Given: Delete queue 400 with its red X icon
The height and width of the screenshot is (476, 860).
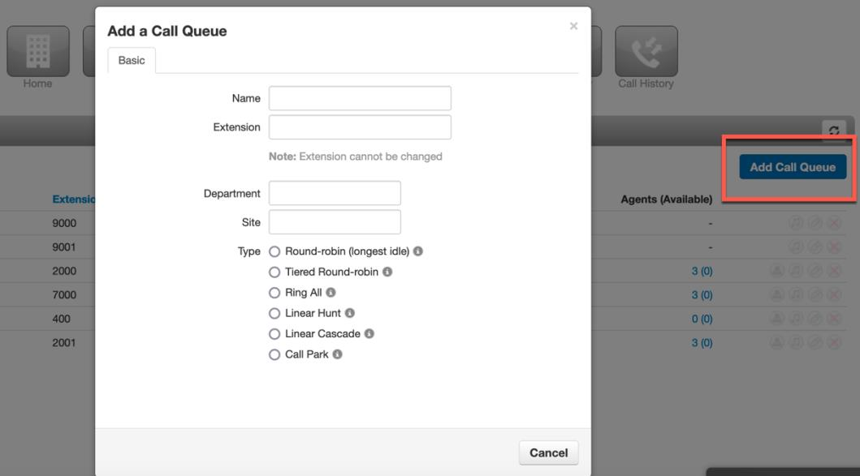Looking at the screenshot, I should point(834,319).
